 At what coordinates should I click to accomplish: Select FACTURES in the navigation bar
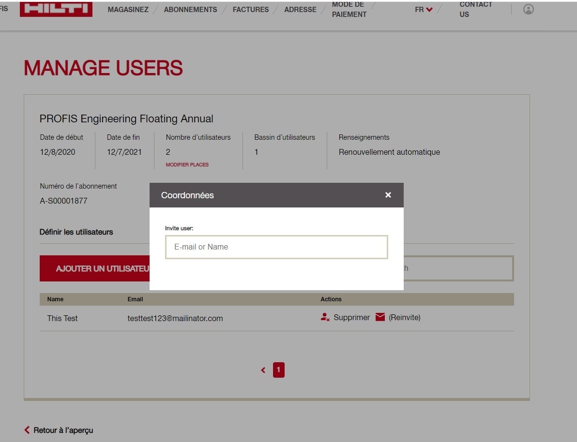click(x=250, y=10)
